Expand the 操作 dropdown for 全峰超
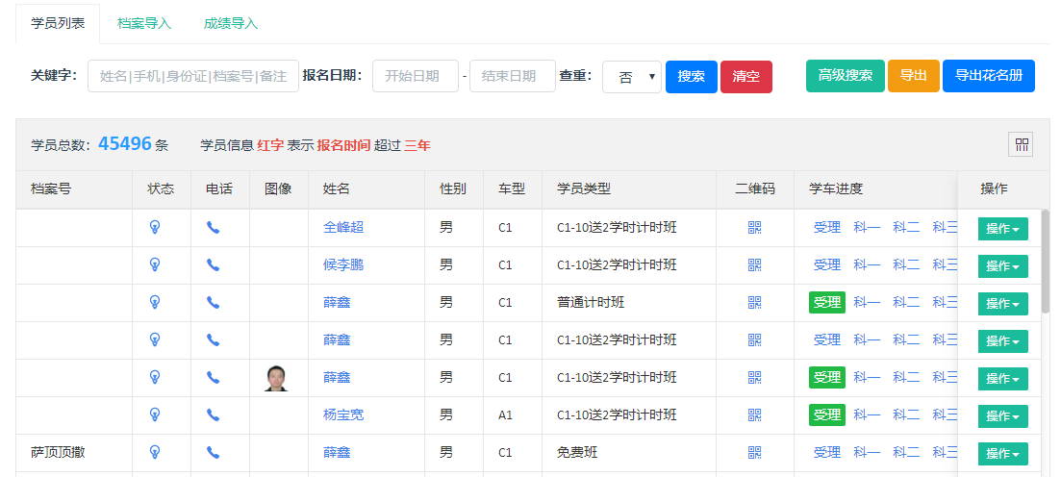1061x477 pixels. tap(1002, 229)
